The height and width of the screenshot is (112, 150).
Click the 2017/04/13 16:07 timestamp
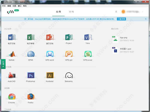click(x=127, y=52)
